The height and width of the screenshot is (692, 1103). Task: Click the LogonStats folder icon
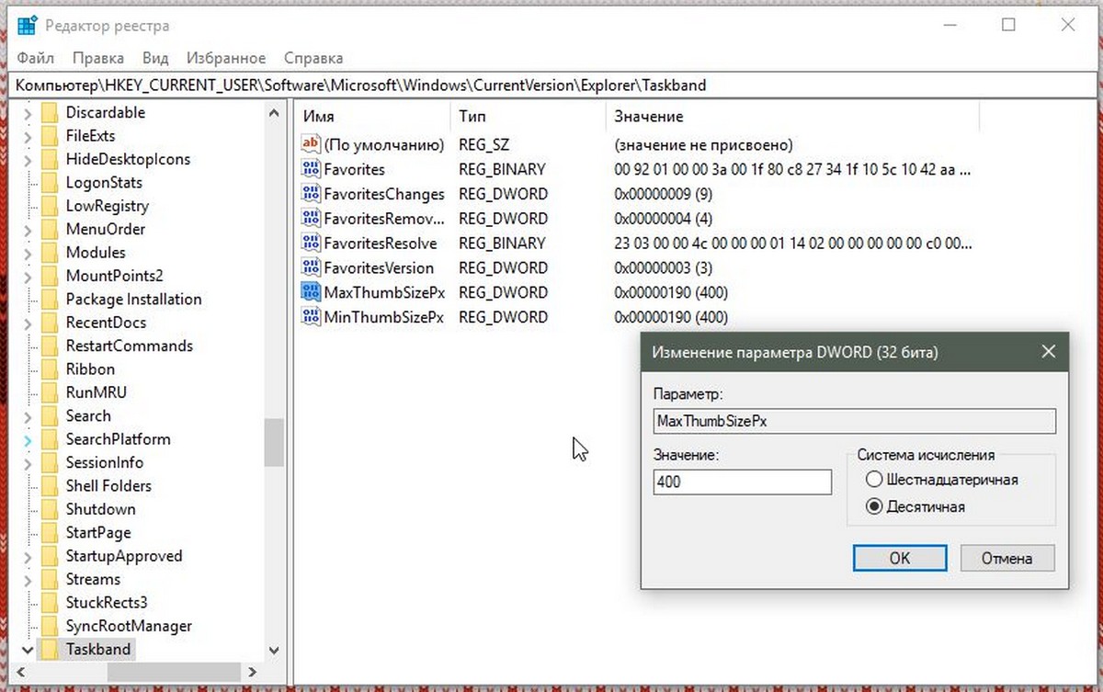tap(49, 182)
